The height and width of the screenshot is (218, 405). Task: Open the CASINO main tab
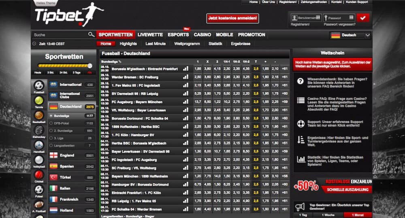point(202,34)
